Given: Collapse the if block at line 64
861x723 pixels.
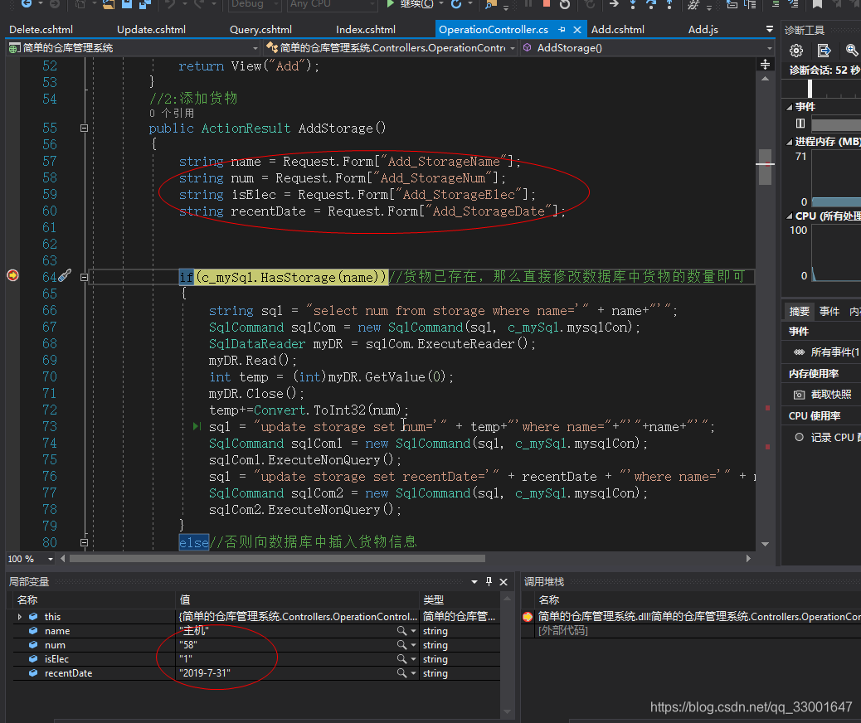Looking at the screenshot, I should 84,277.
